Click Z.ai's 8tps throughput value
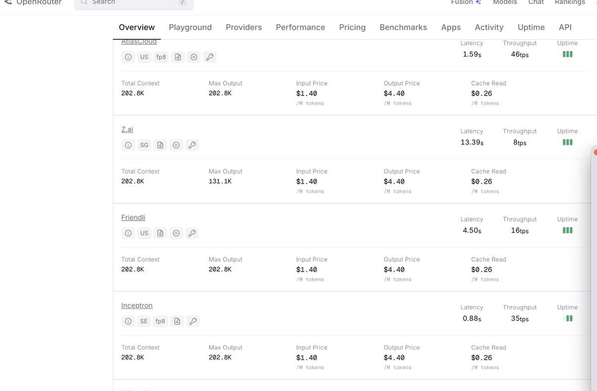Viewport: 597px width, 391px height. 520,143
